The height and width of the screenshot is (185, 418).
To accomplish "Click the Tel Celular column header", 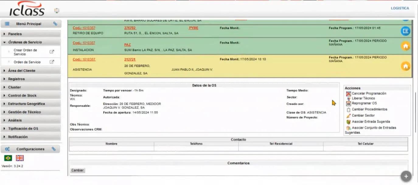I will (365, 144).
